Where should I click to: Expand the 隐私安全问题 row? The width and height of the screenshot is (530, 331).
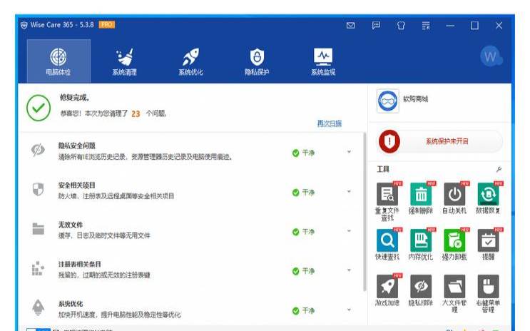pyautogui.click(x=349, y=152)
